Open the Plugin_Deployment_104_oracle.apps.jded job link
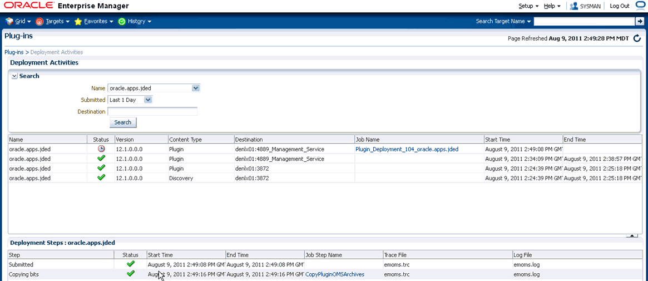The image size is (648, 281). pyautogui.click(x=407, y=149)
